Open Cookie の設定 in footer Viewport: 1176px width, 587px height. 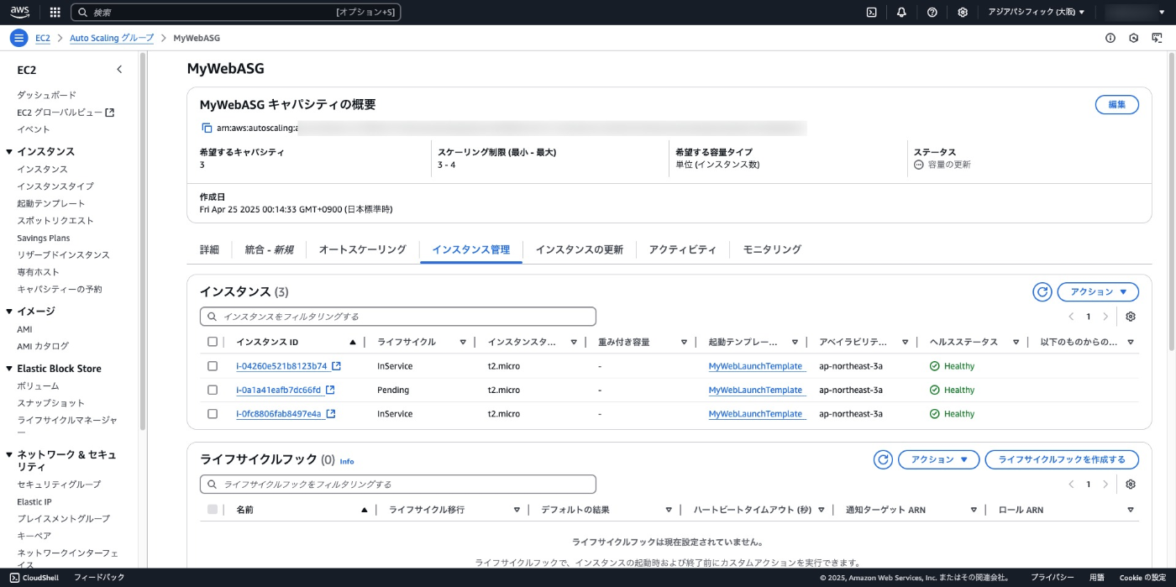click(x=1142, y=578)
